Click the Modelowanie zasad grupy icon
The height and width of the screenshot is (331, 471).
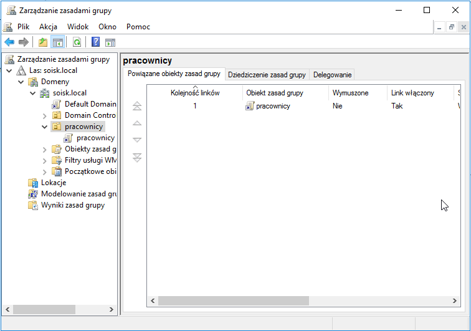pos(33,194)
